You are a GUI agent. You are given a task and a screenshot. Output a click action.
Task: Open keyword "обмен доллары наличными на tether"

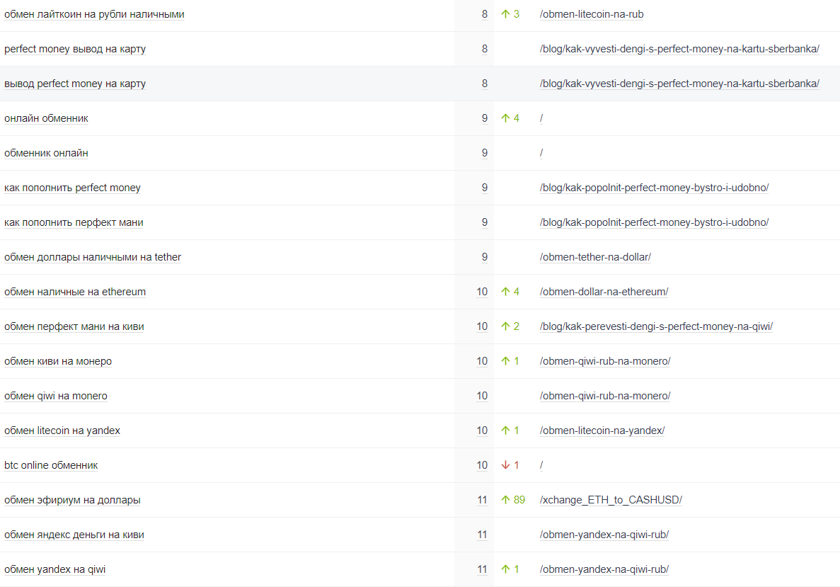click(x=93, y=257)
